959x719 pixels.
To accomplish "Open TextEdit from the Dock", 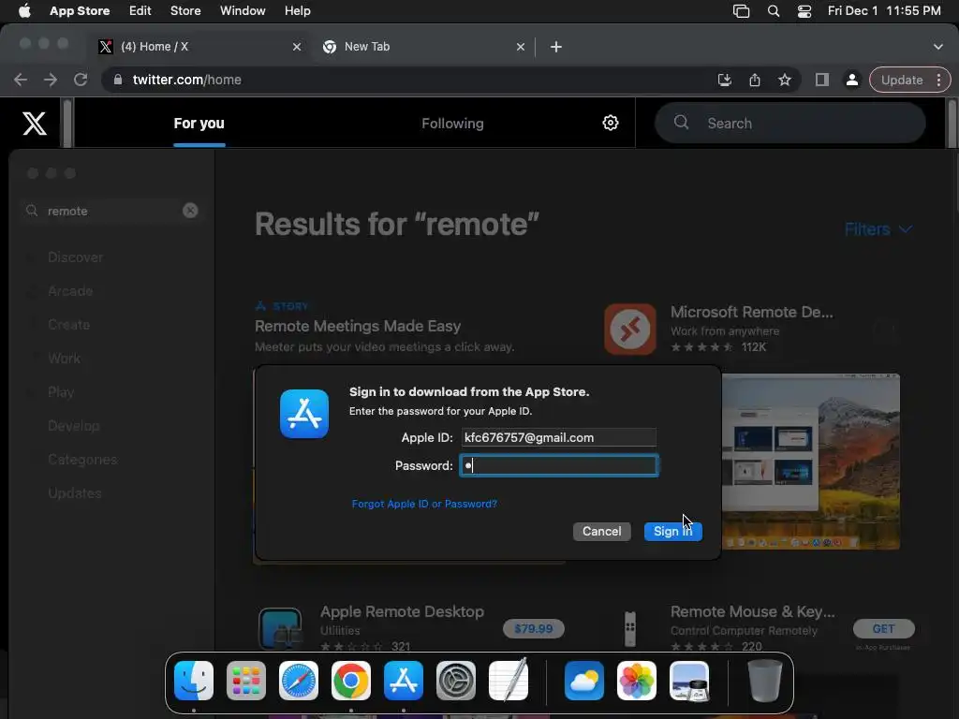I will click(509, 681).
